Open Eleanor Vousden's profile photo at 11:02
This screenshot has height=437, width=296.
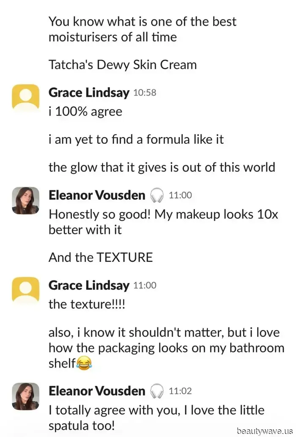pyautogui.click(x=26, y=396)
